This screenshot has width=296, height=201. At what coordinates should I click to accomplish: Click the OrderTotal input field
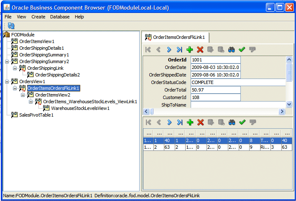pyautogui.click(x=216, y=90)
